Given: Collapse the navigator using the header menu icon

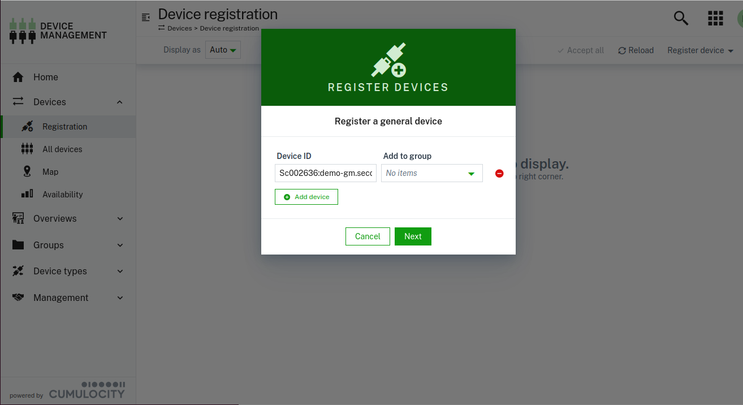Looking at the screenshot, I should (x=146, y=18).
